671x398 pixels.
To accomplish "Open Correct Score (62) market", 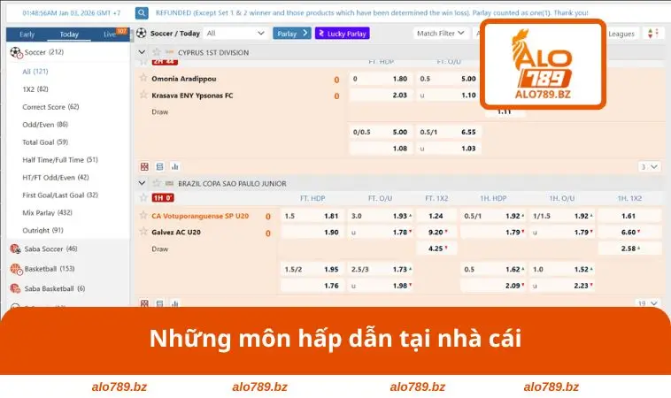I will coord(50,107).
